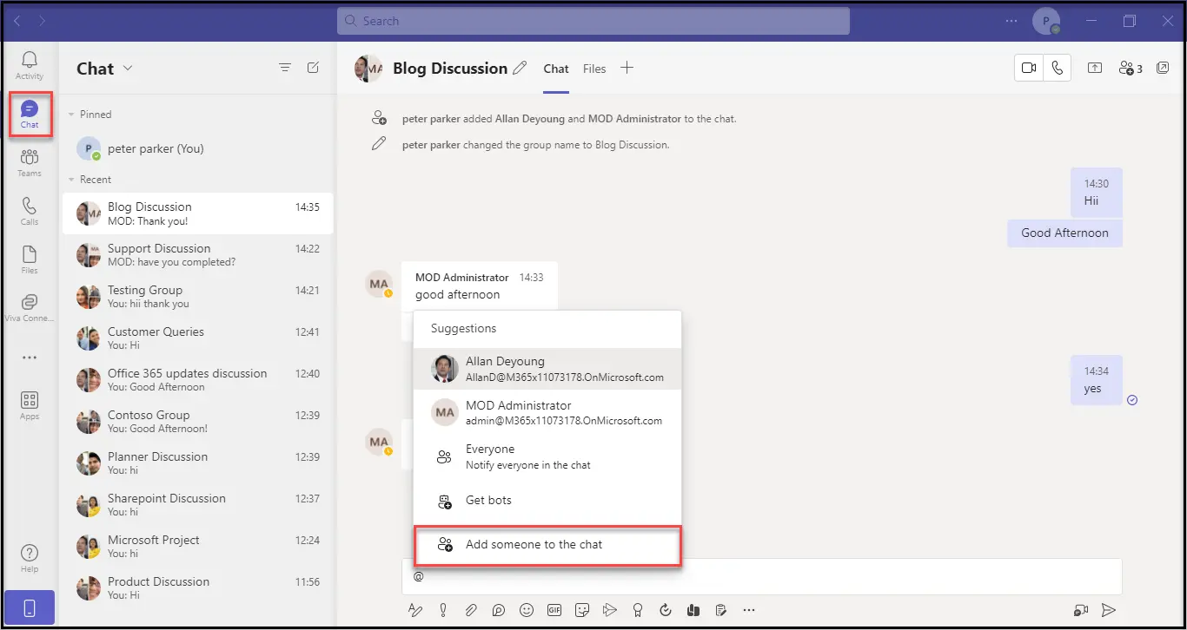Switch to the Files tab

594,69
